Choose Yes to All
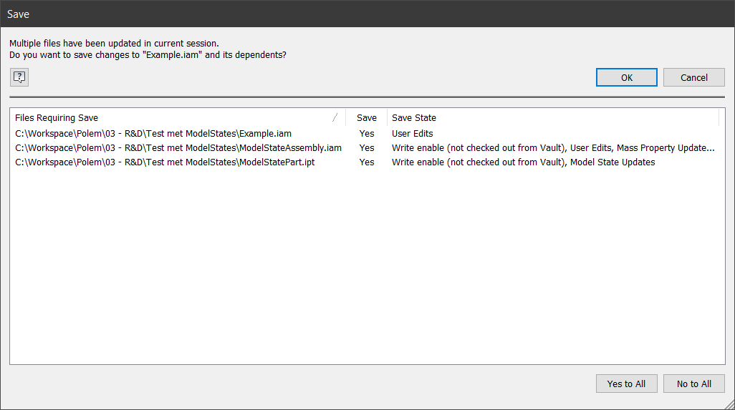The height and width of the screenshot is (410, 735). click(626, 384)
